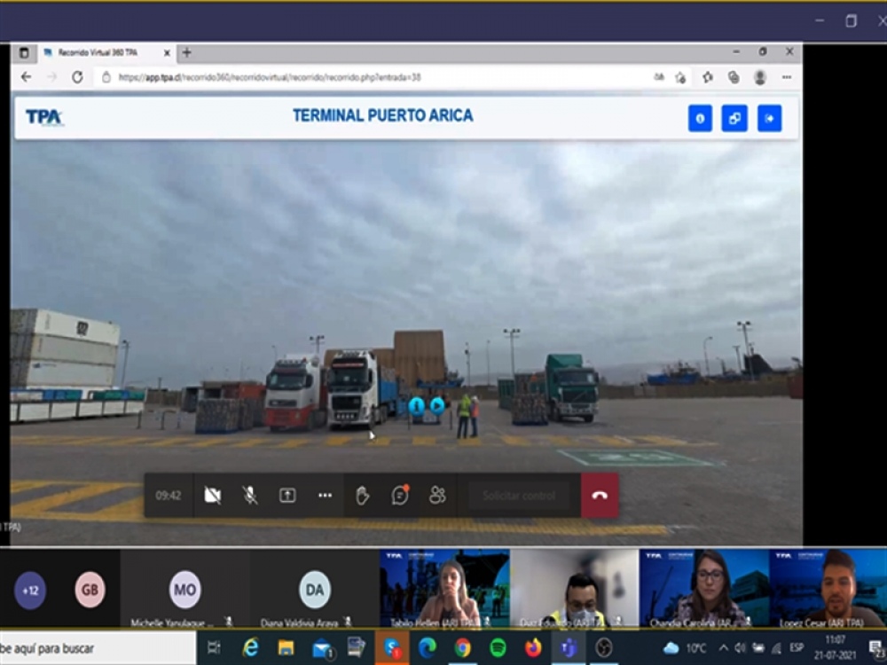The height and width of the screenshot is (665, 887).
Task: Show the participants list
Action: pos(437,496)
